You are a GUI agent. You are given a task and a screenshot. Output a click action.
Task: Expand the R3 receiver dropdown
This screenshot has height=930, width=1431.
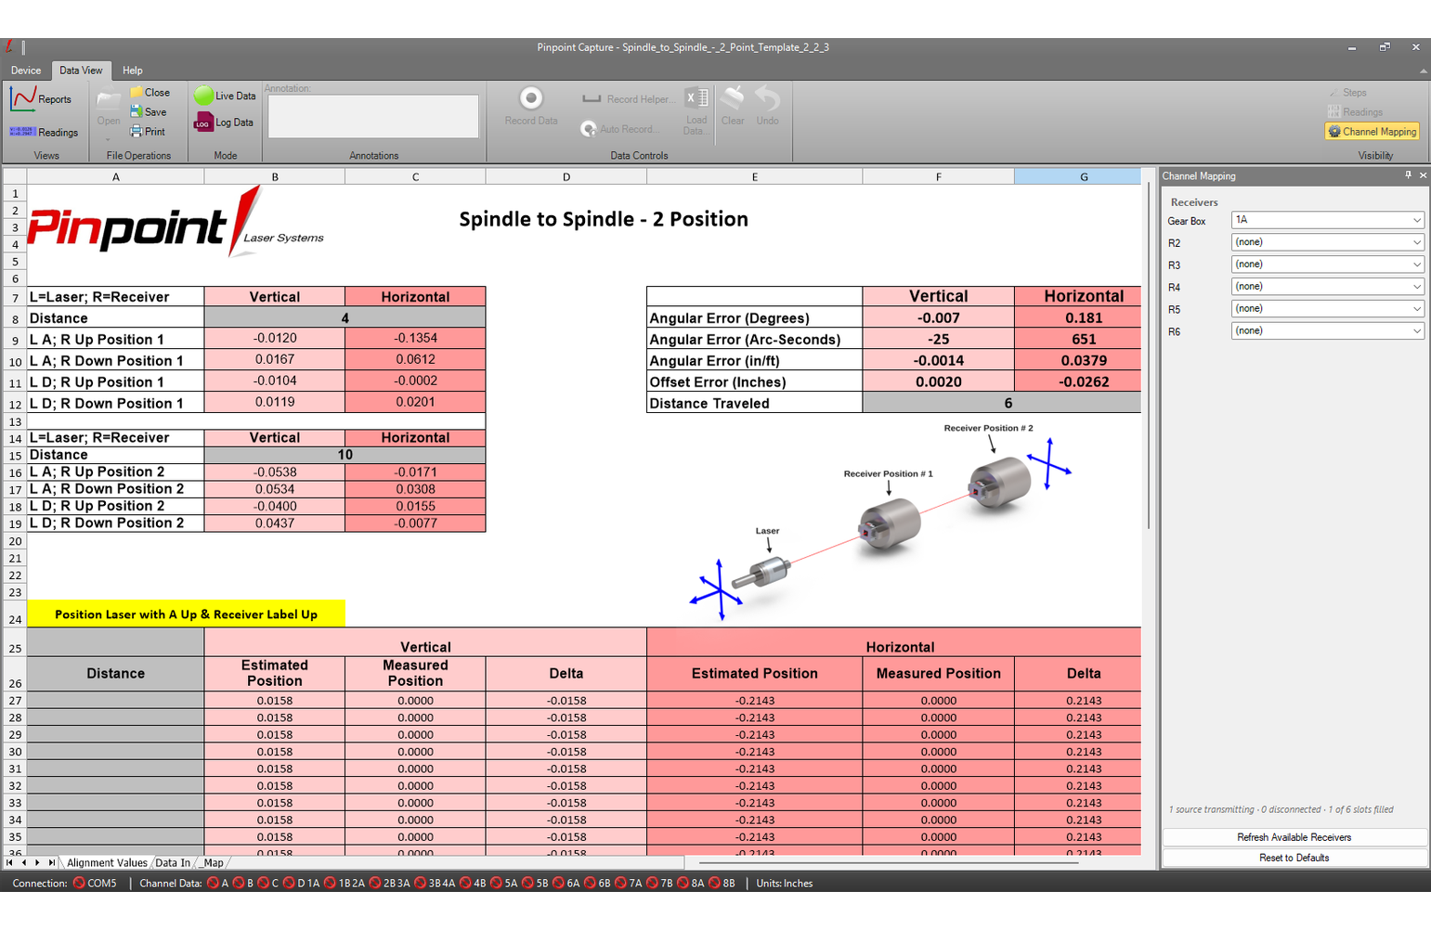[1327, 265]
